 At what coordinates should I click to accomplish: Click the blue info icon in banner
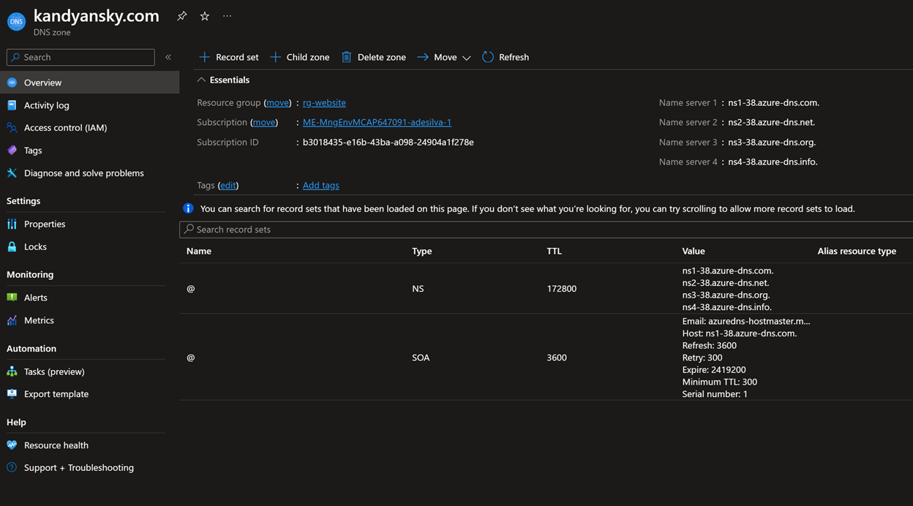pyautogui.click(x=188, y=208)
